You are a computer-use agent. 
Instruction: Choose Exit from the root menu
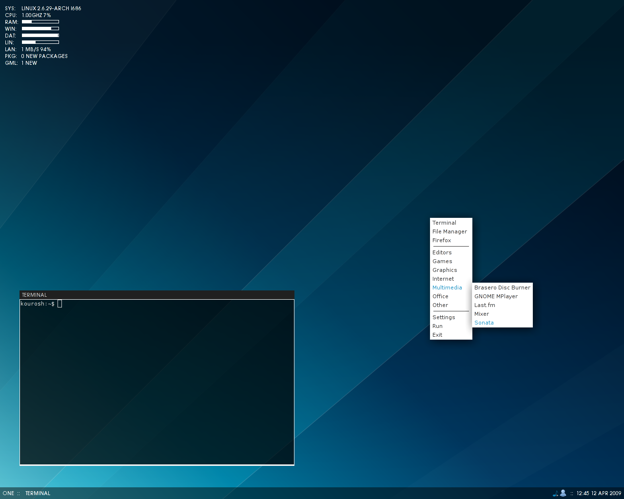451,335
